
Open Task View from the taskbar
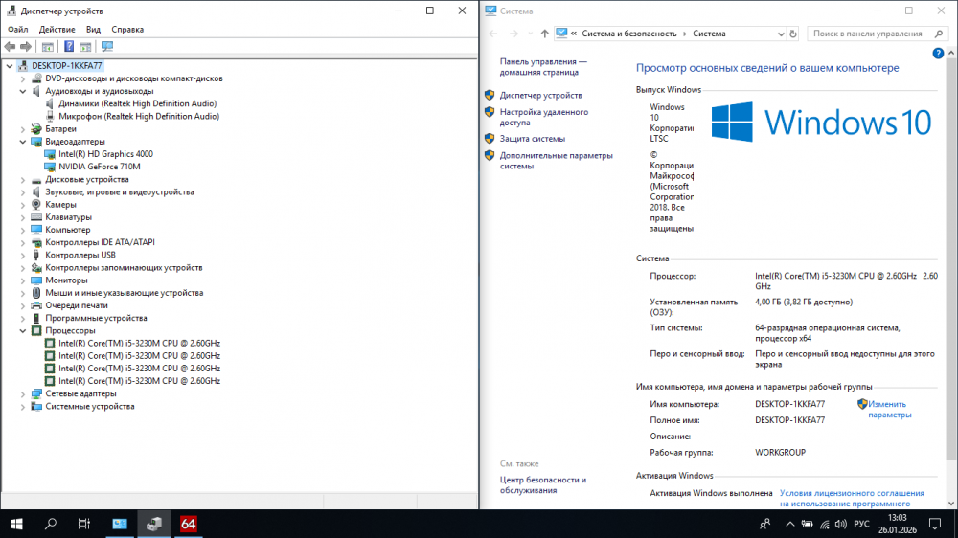click(x=84, y=524)
